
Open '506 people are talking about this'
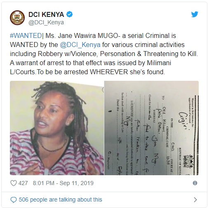[61, 200]
